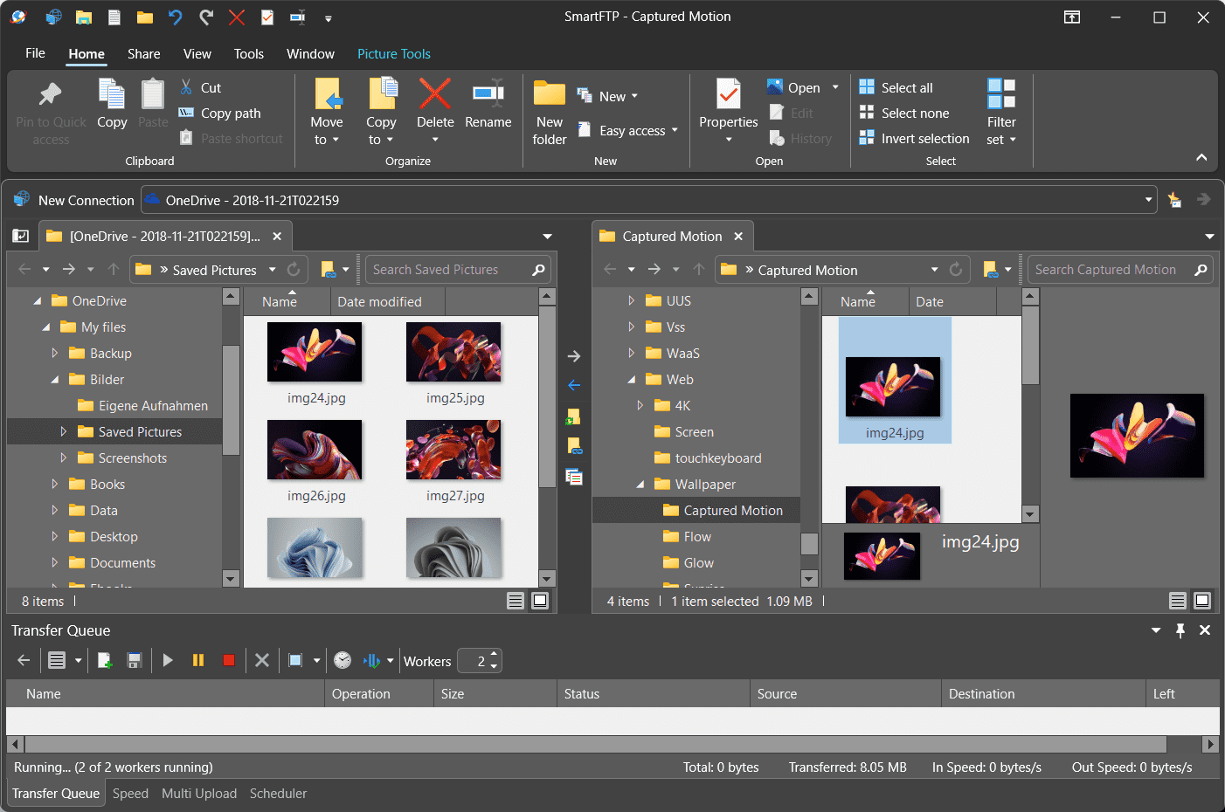
Task: Switch left pane to thumbnail view
Action: pos(540,601)
